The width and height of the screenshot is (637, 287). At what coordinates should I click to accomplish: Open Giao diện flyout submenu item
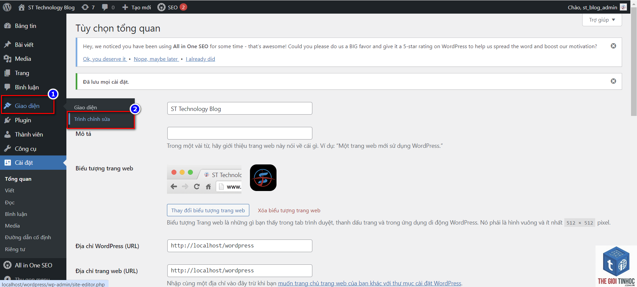click(x=86, y=107)
